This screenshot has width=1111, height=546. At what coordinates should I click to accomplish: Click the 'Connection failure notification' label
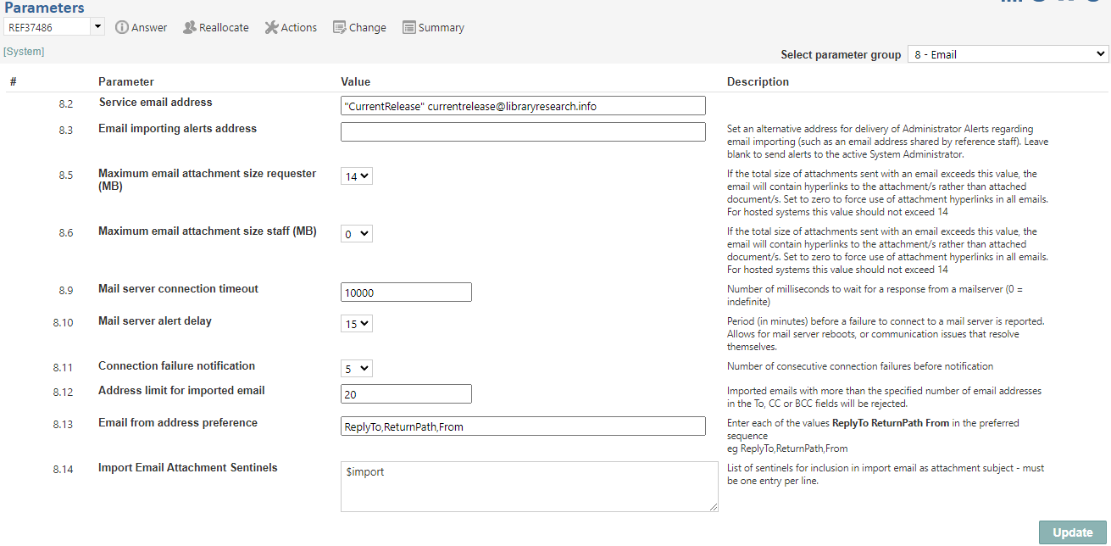(x=176, y=365)
